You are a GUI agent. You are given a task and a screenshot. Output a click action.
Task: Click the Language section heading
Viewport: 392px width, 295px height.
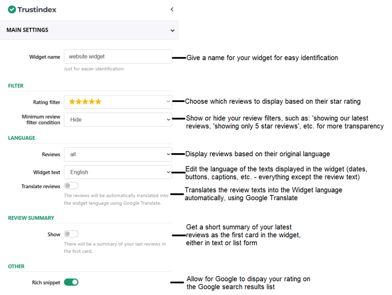coord(21,138)
